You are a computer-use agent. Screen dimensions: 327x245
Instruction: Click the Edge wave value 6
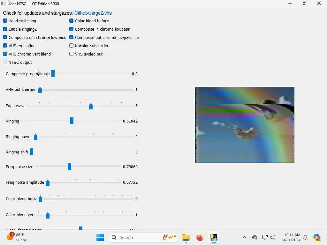tap(136, 106)
